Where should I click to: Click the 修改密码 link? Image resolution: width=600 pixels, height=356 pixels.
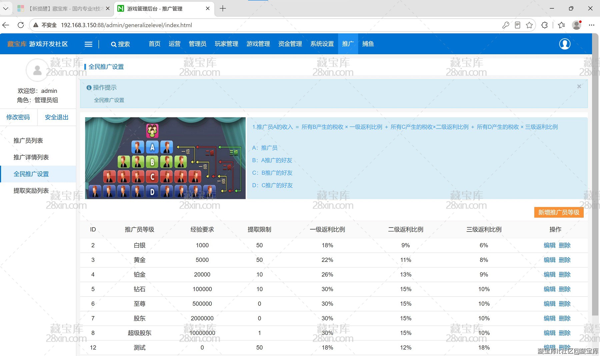click(x=18, y=117)
